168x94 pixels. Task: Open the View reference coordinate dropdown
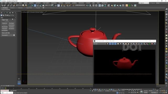coord(48,5)
